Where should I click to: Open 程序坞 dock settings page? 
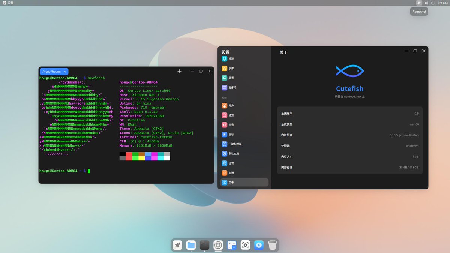coord(244,87)
